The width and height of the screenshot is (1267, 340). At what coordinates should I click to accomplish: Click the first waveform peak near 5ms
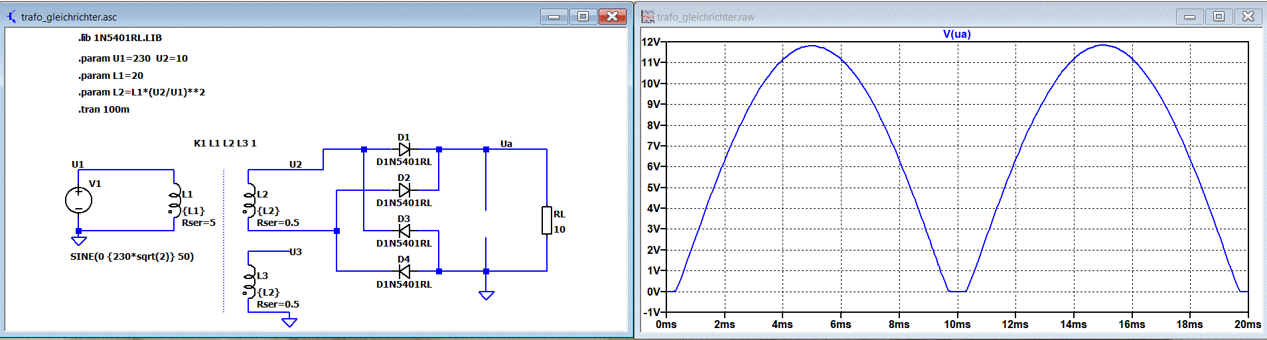point(812,46)
